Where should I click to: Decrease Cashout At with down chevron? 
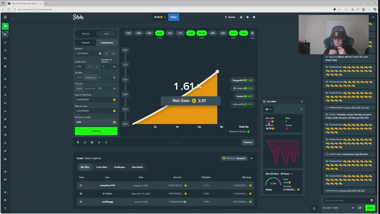(x=89, y=67)
